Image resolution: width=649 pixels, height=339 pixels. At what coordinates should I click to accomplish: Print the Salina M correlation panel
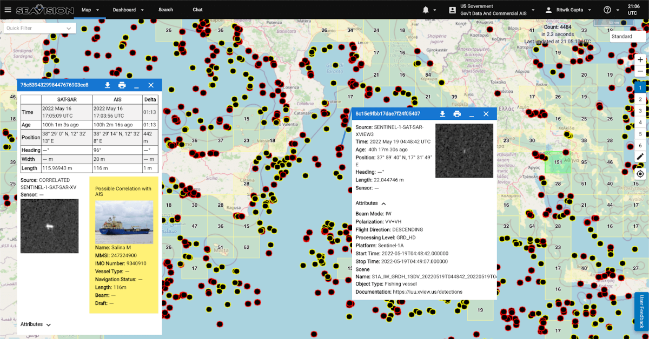click(122, 85)
